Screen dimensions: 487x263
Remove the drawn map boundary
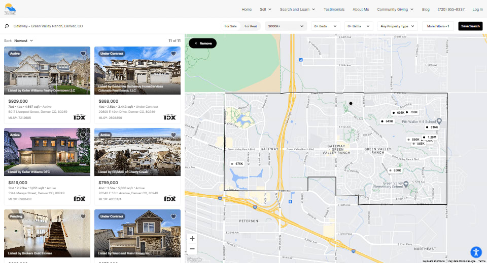[x=202, y=43]
